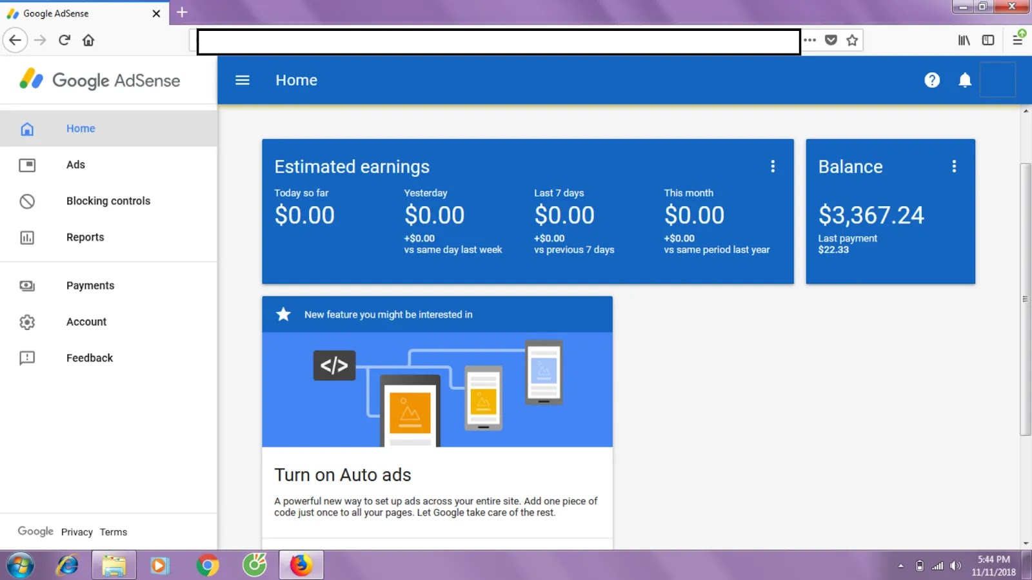Click the Blocking controls sidebar icon
1032x580 pixels.
tap(27, 201)
